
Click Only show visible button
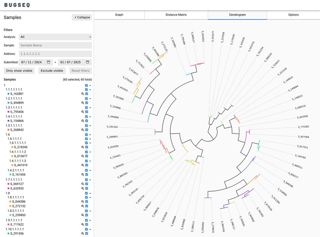pos(19,71)
